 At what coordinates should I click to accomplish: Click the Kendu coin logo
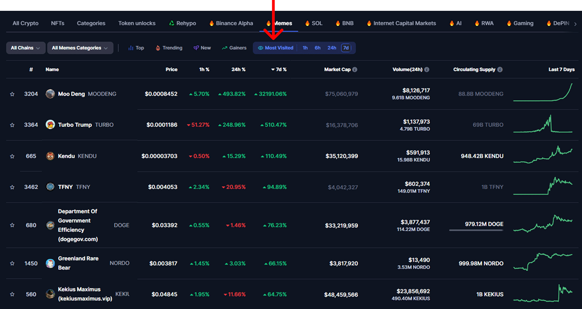50,156
